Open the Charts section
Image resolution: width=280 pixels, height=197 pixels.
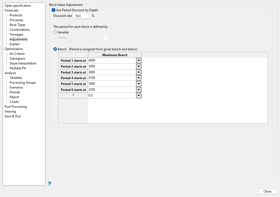pos(14,102)
